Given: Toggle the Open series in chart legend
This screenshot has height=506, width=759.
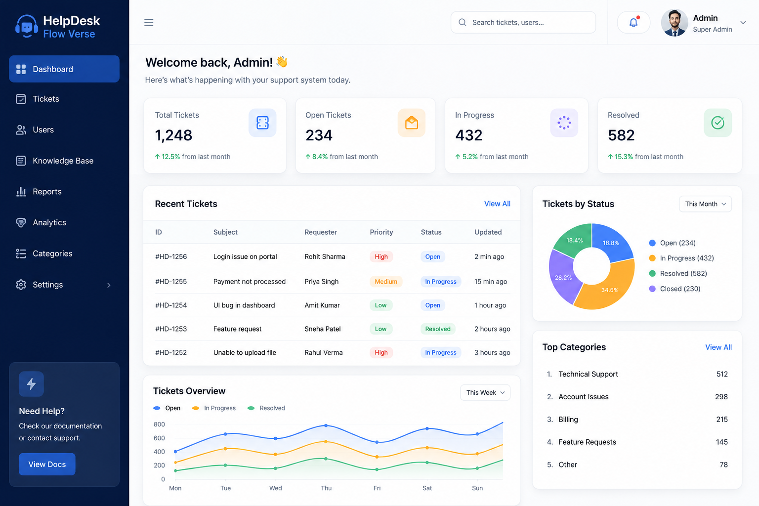Looking at the screenshot, I should tap(167, 408).
